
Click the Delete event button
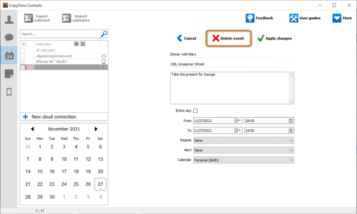(x=228, y=39)
